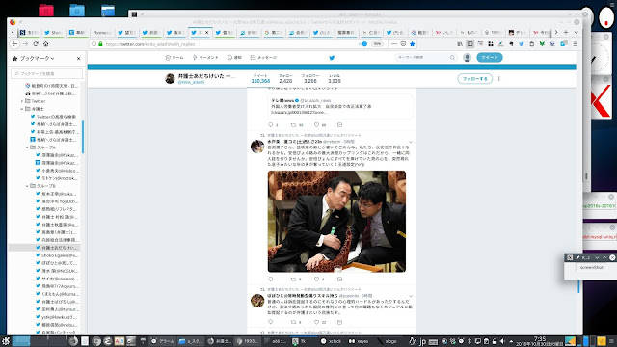Open ぽぽひと tweet dropdown caret
The width and height of the screenshot is (617, 347).
point(411,296)
